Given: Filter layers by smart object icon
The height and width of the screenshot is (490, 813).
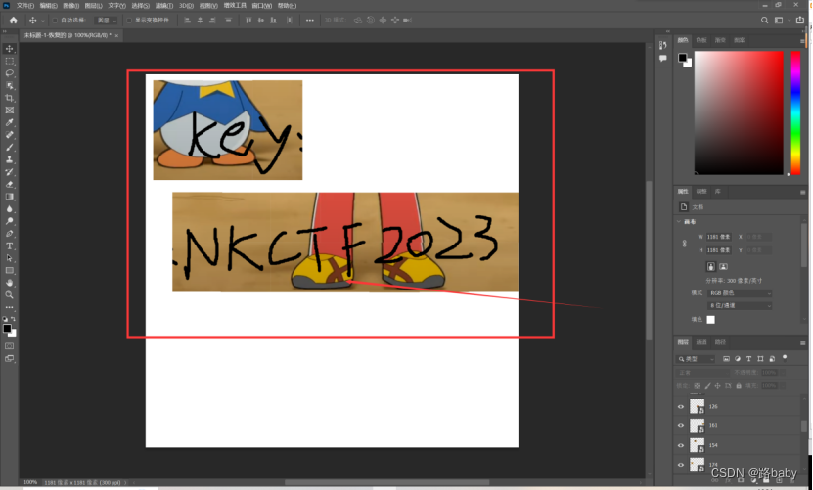Looking at the screenshot, I should [772, 359].
